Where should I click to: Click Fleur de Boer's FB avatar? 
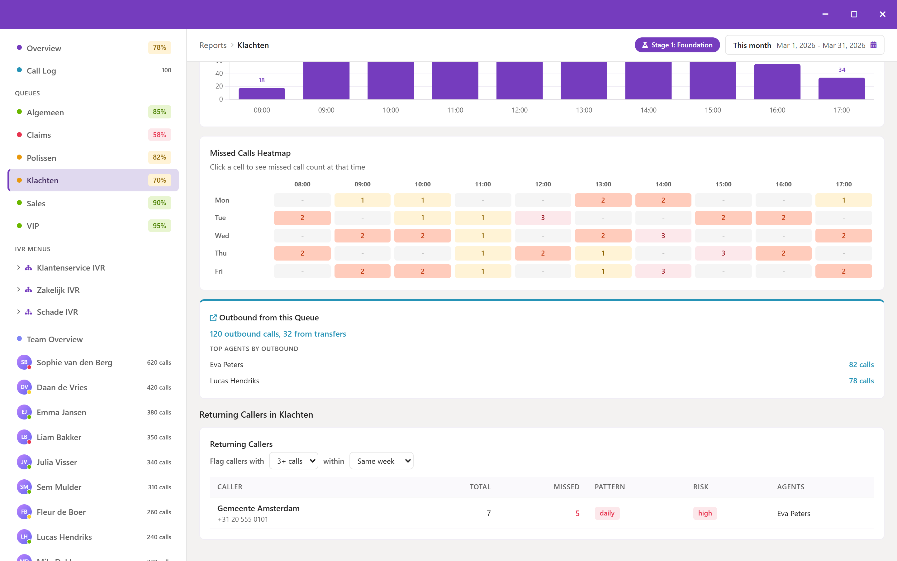(24, 512)
